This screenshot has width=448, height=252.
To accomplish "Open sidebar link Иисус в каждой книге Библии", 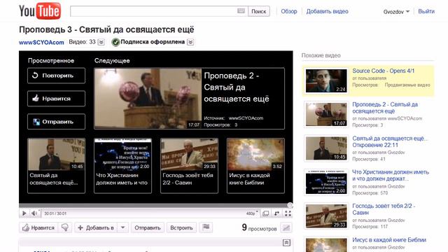I will point(389,239).
